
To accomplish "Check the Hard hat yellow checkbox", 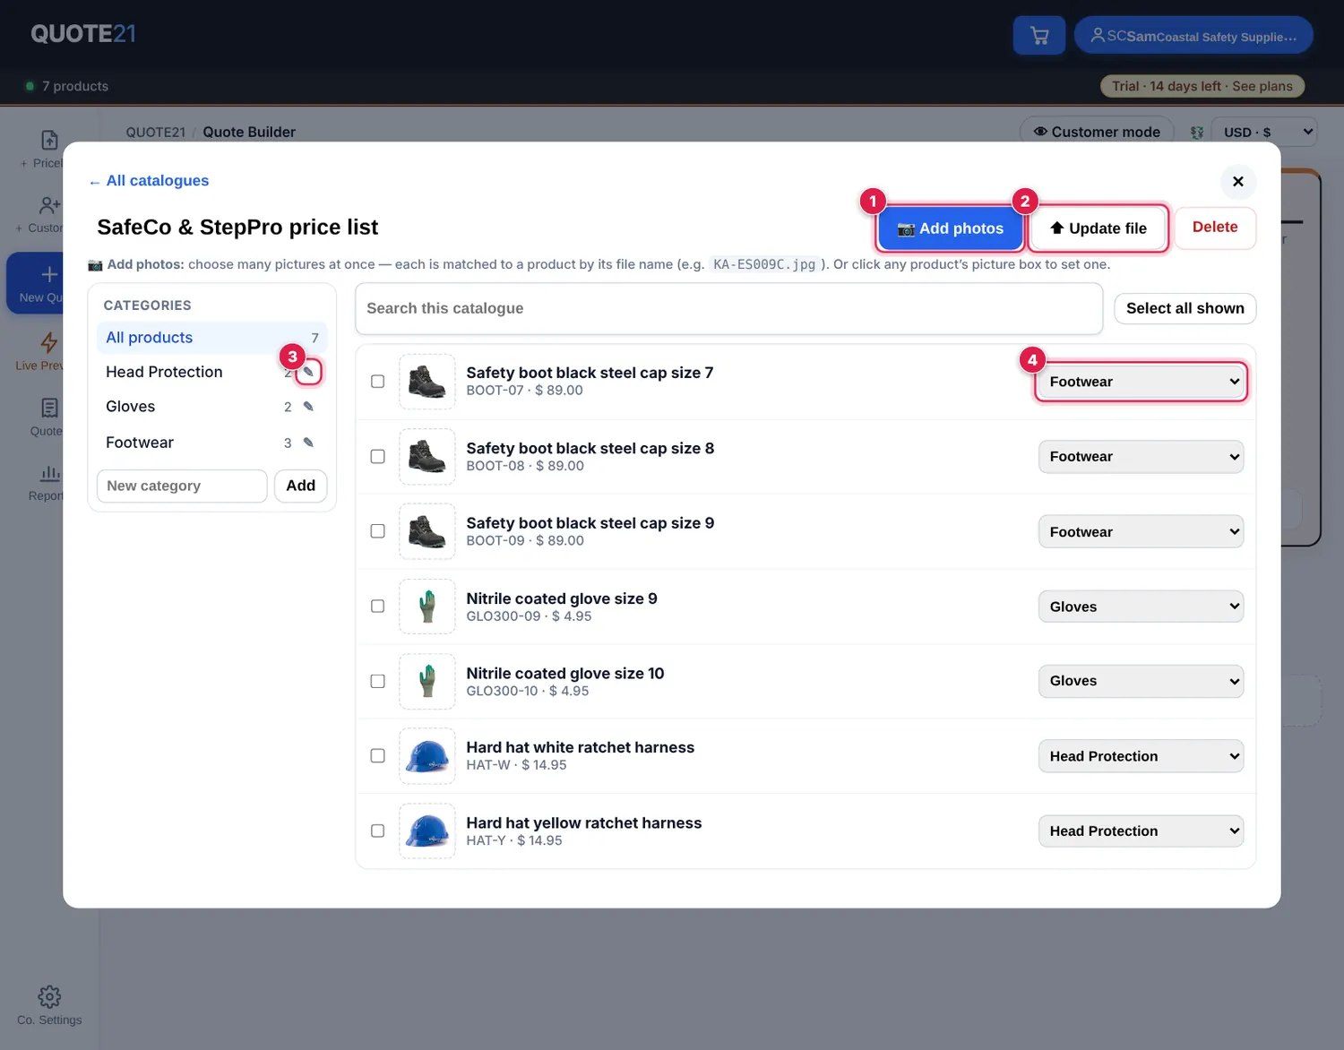I will coord(378,831).
